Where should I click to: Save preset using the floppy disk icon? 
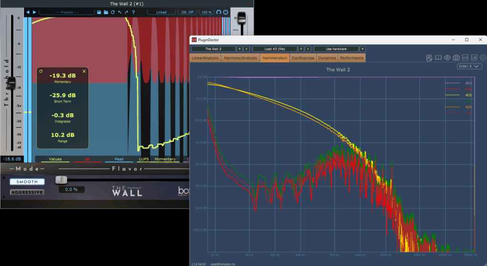pos(99,12)
